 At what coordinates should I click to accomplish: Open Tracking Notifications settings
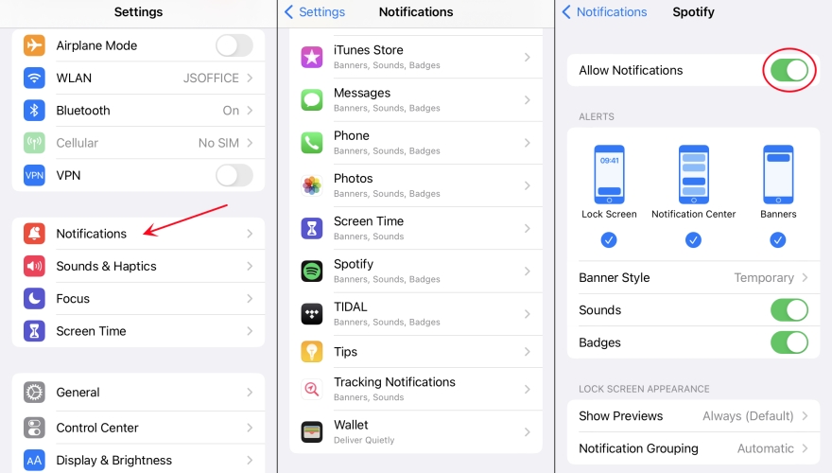point(416,389)
